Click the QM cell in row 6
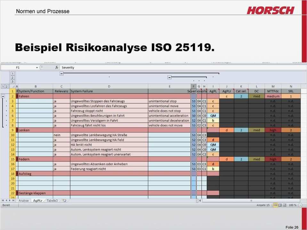This screenshot has width=307, height=230. [x=213, y=116]
